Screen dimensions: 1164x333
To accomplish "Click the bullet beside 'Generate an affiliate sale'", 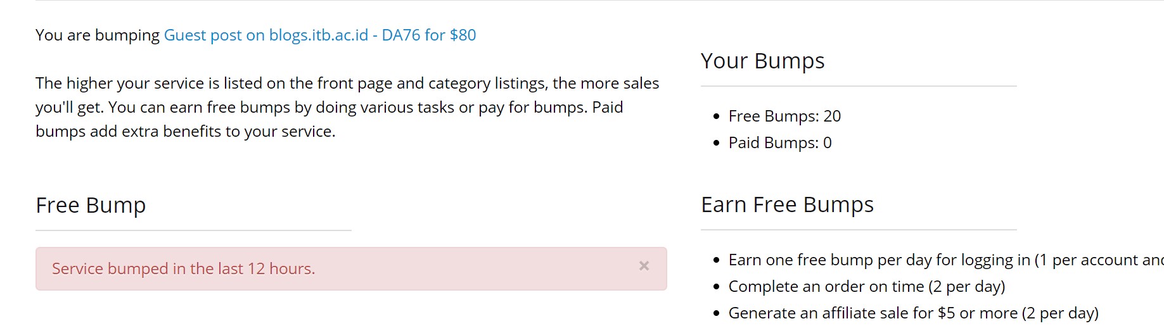I will tap(716, 313).
